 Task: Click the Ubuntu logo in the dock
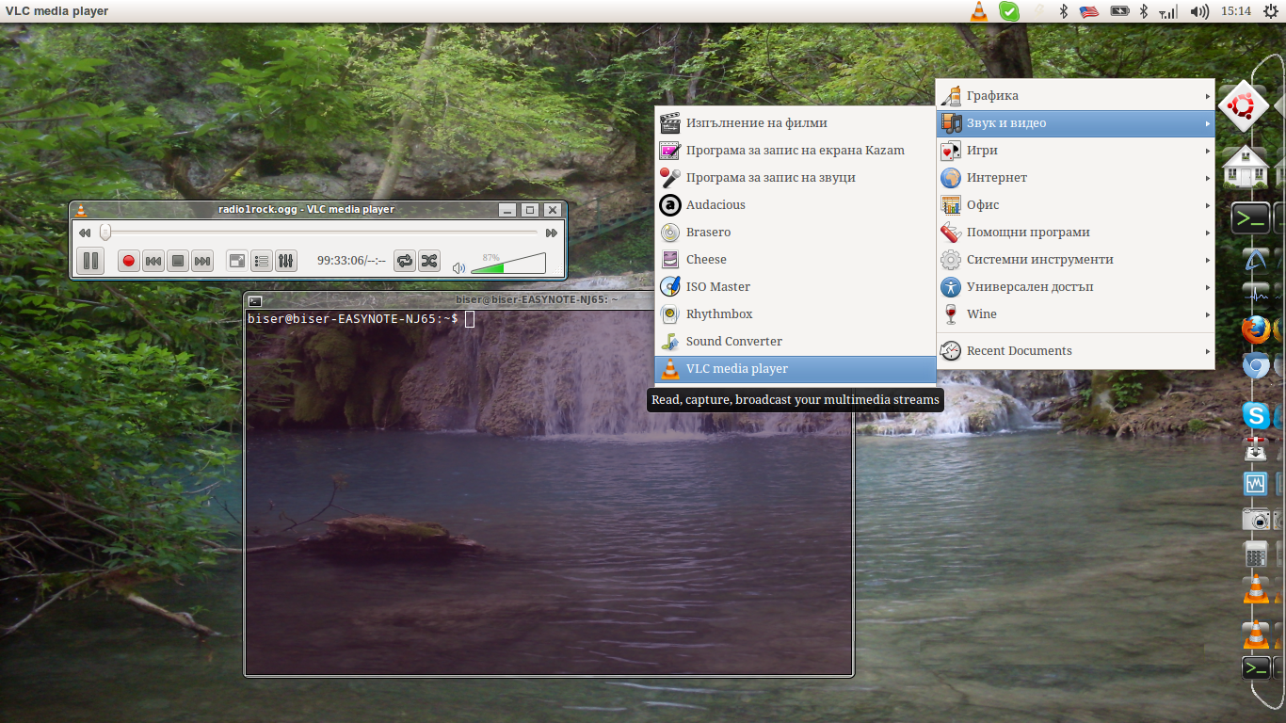[1243, 107]
